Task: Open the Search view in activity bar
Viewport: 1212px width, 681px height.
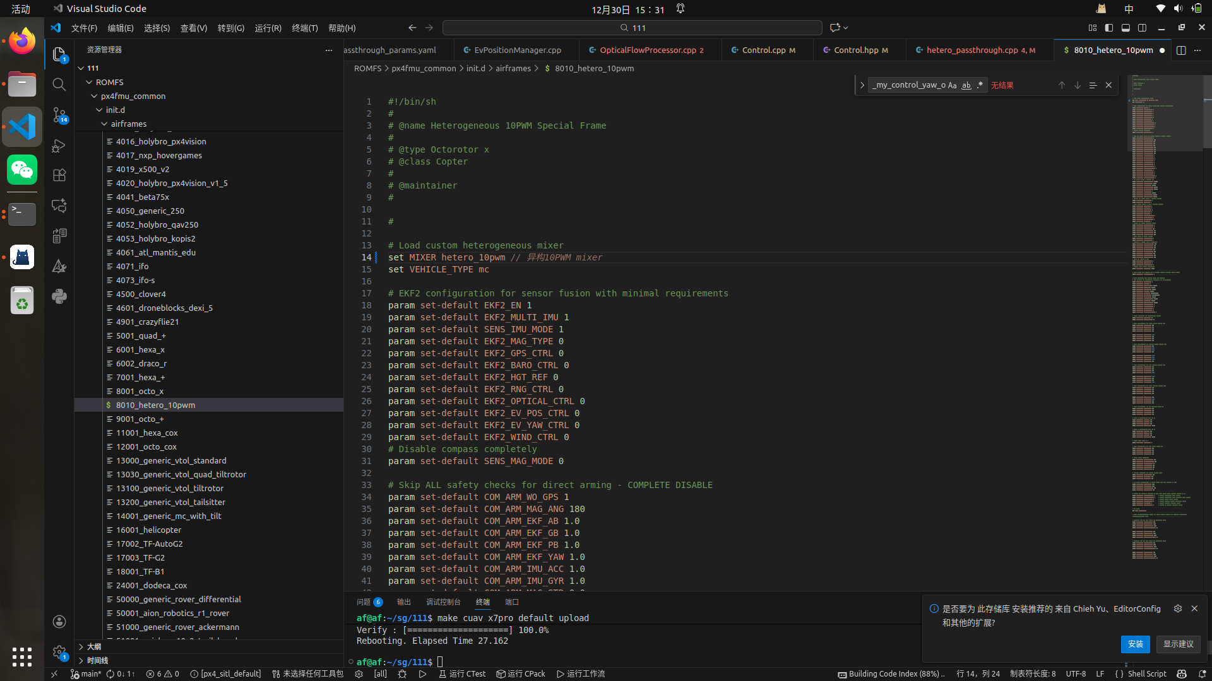Action: pyautogui.click(x=59, y=84)
